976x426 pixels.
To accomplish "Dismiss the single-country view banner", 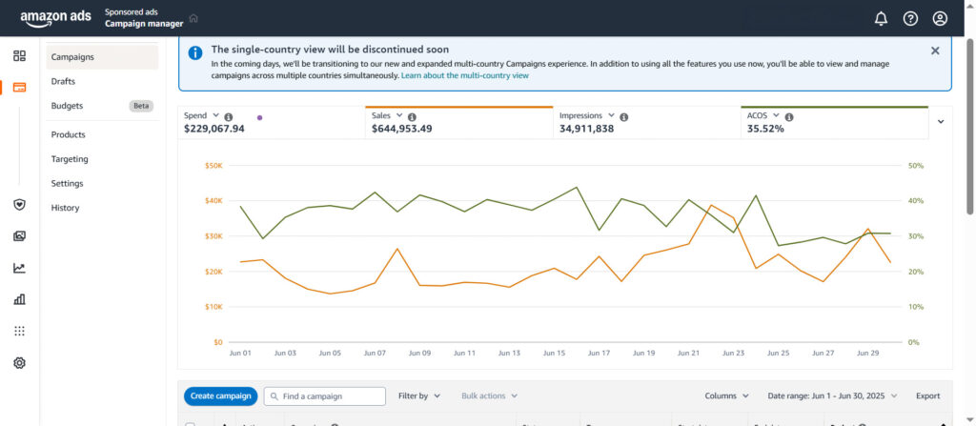I will click(934, 51).
